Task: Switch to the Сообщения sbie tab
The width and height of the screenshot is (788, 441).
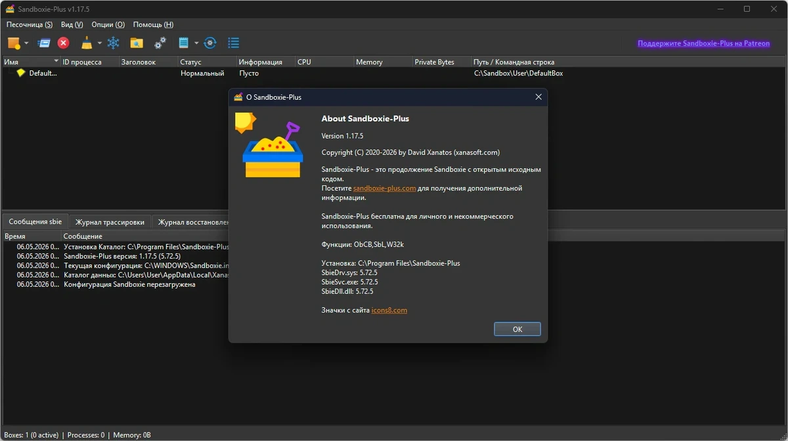Action: point(35,222)
